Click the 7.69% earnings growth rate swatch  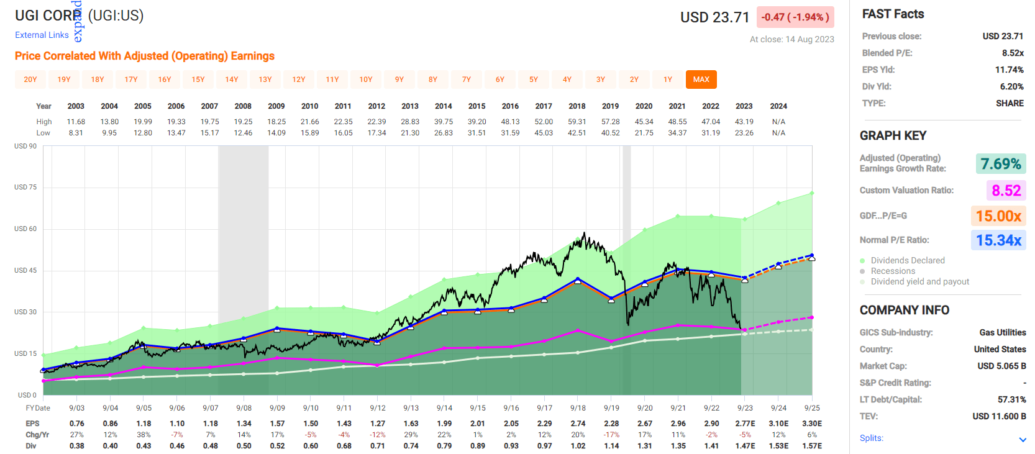point(1001,163)
